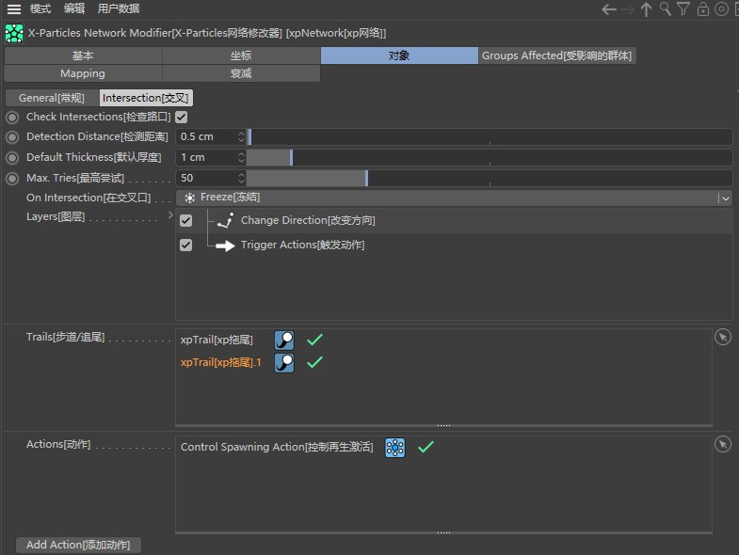Switch to the 对象 tab
Screen dimensions: 739x555
point(399,55)
